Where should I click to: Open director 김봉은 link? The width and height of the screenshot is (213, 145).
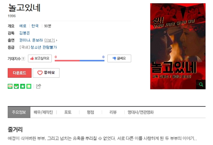[x=24, y=33]
